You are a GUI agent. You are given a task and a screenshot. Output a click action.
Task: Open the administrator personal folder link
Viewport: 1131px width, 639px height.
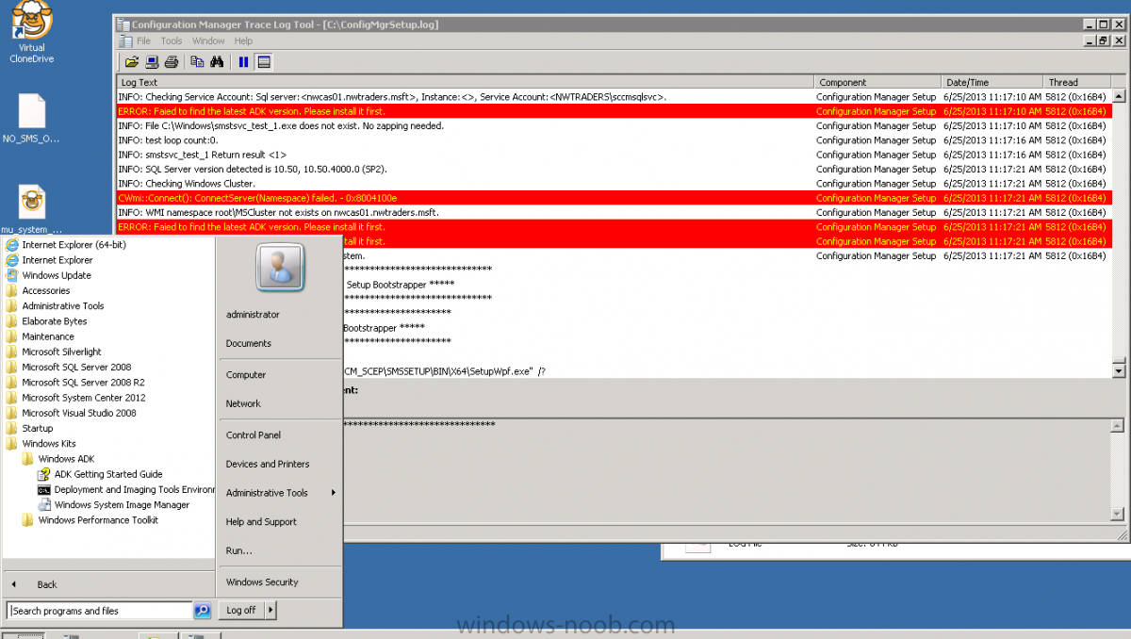[253, 315]
